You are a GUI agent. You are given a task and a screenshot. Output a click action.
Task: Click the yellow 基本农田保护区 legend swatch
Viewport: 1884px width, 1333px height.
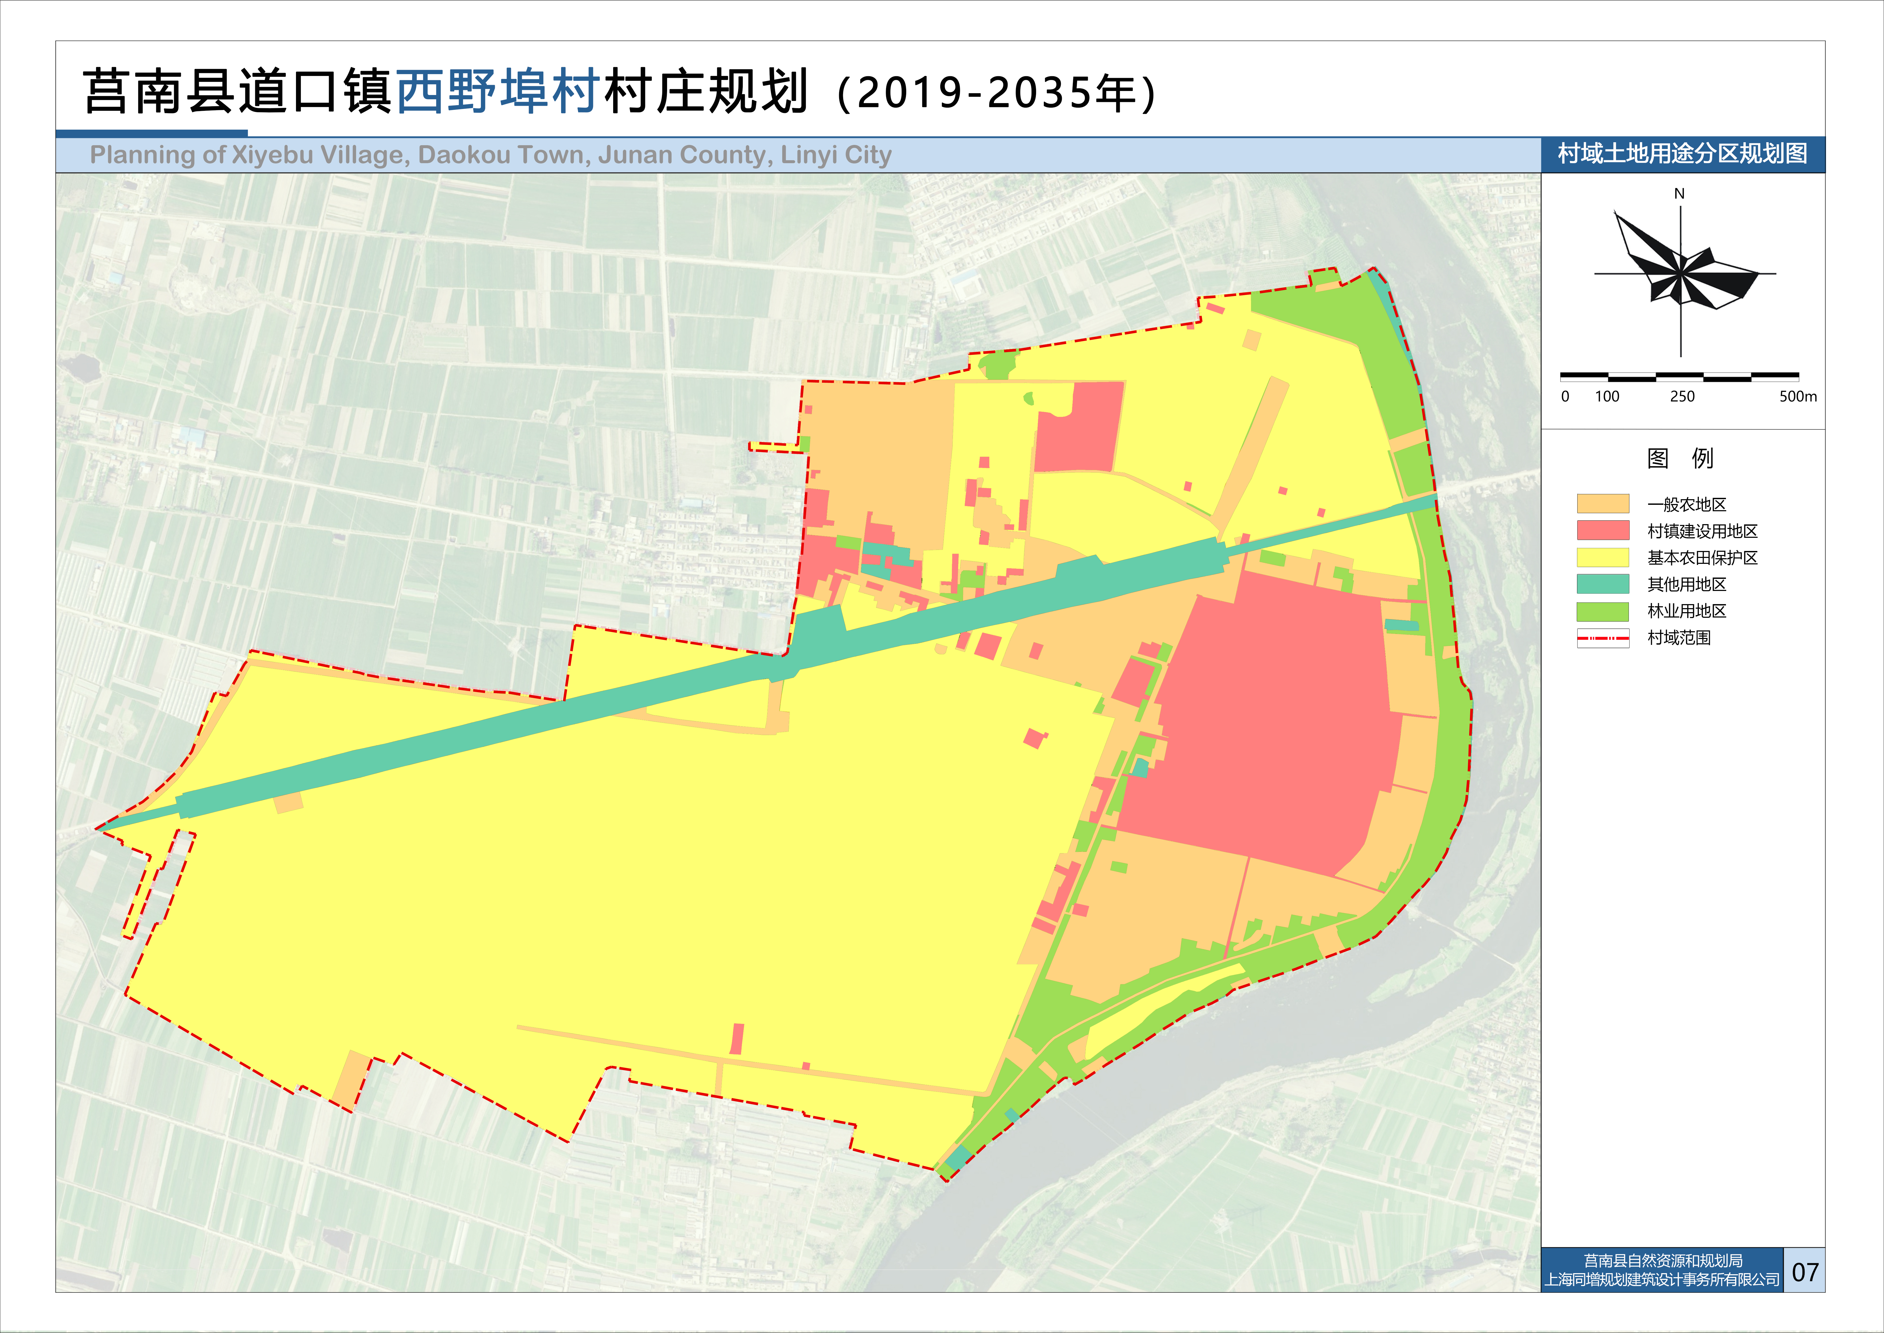[1603, 557]
